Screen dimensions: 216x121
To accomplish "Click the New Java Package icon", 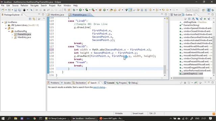I will pos(100,10).
